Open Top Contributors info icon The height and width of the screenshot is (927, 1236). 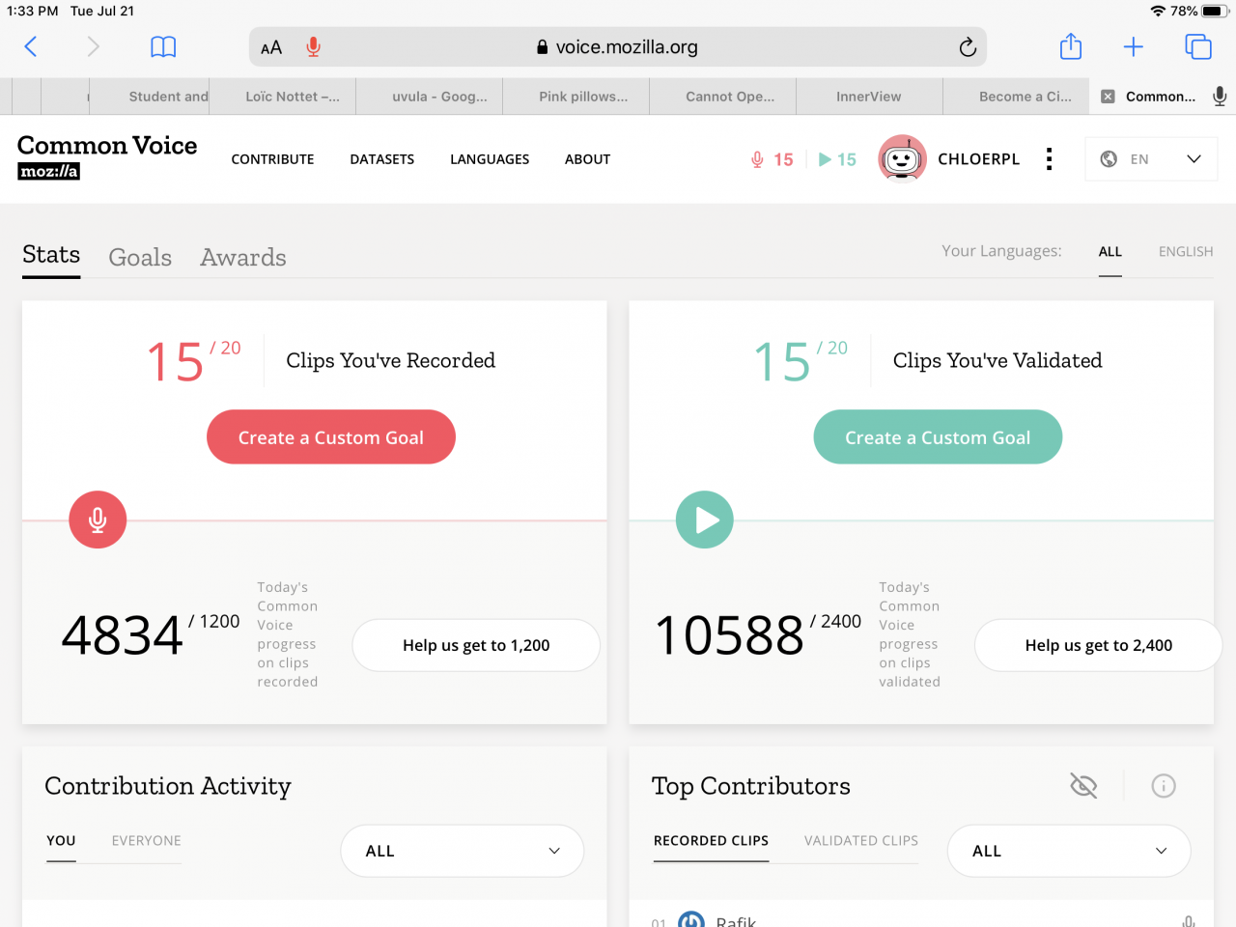[x=1164, y=786]
